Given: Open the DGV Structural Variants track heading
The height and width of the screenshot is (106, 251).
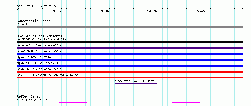Looking at the screenshot, I should (39, 36).
